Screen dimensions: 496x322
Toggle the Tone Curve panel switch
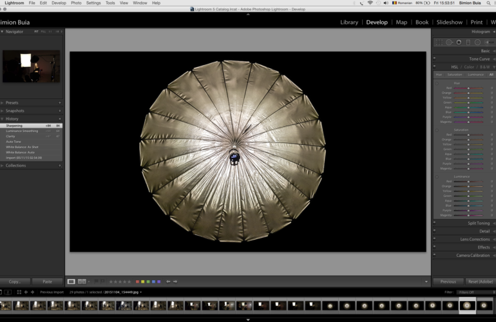click(434, 59)
